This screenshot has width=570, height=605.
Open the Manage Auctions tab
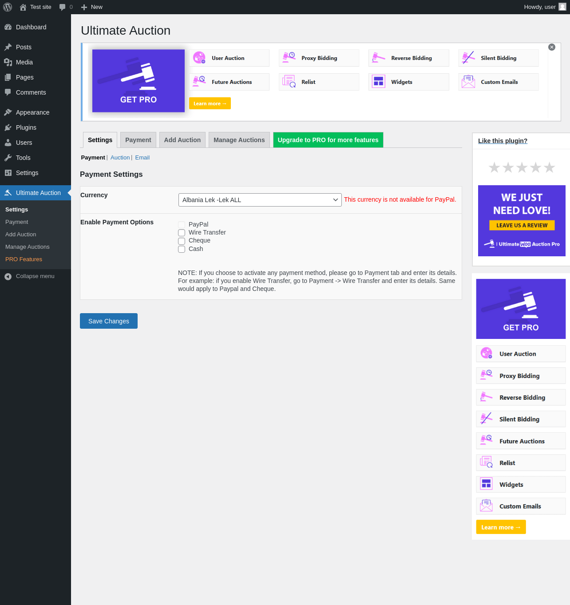(239, 140)
